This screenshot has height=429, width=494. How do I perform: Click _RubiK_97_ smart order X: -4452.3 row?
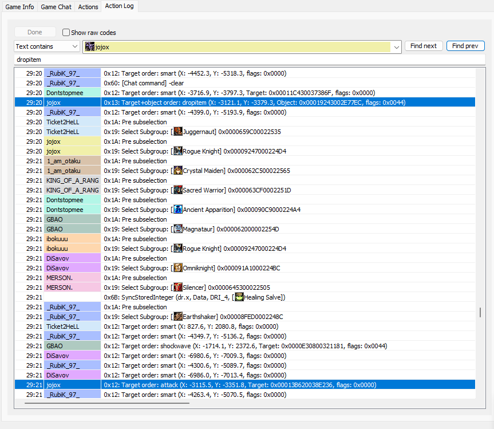pos(245,73)
